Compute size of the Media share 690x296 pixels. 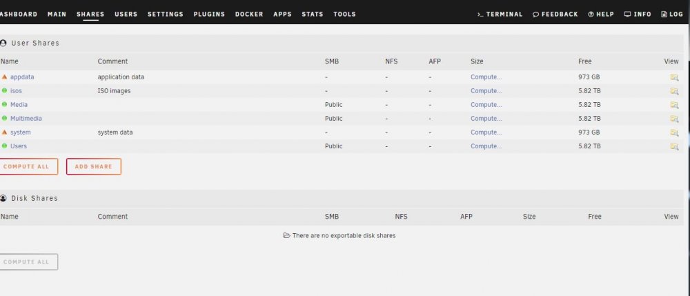(486, 104)
